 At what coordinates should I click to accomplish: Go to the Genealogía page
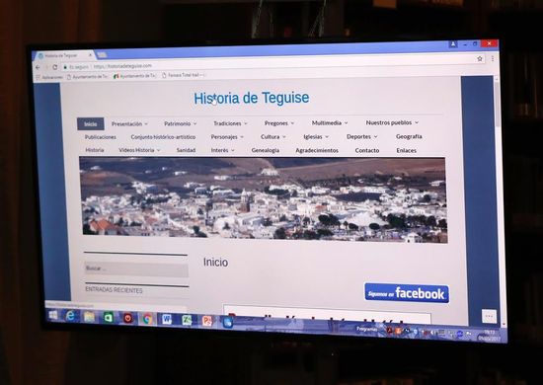(266, 150)
